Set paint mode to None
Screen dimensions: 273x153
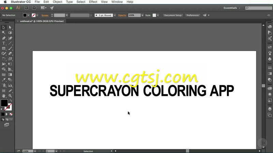[x=11, y=114]
